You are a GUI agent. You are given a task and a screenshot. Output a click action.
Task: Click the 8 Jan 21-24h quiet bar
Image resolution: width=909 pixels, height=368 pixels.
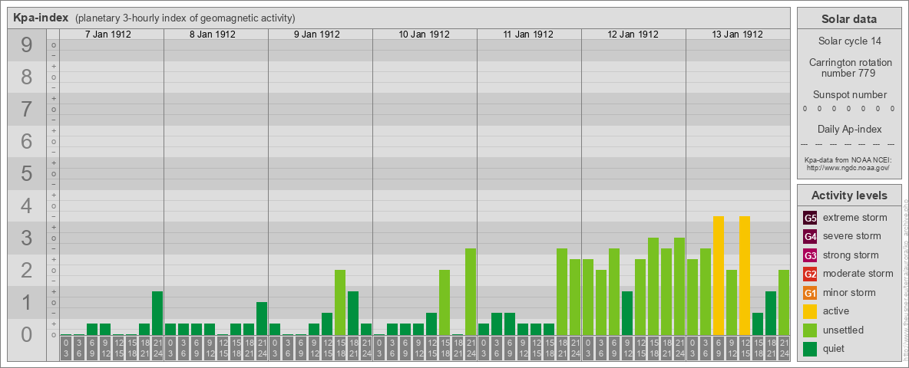(262, 318)
